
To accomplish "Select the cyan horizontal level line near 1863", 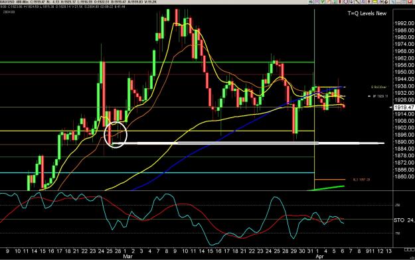I will [157, 173].
